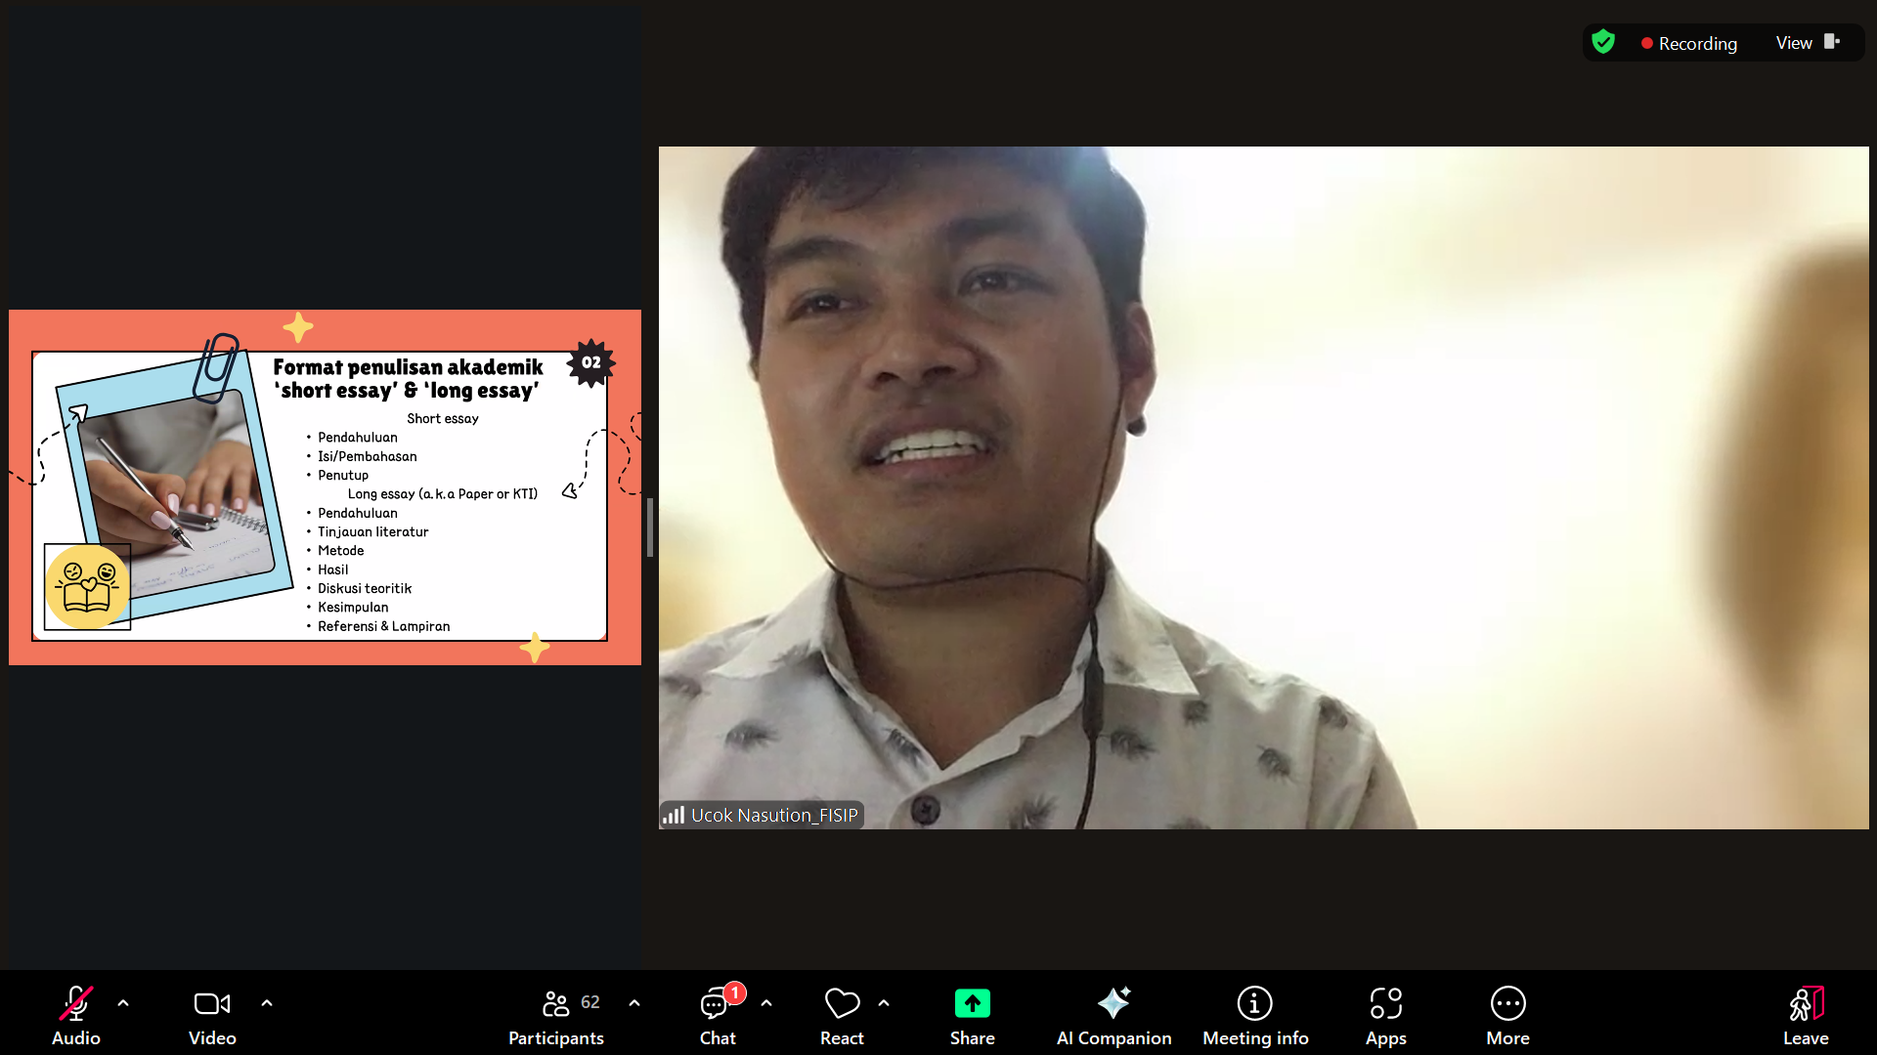Expand the chat options arrow
The width and height of the screenshot is (1877, 1055).
[766, 1002]
